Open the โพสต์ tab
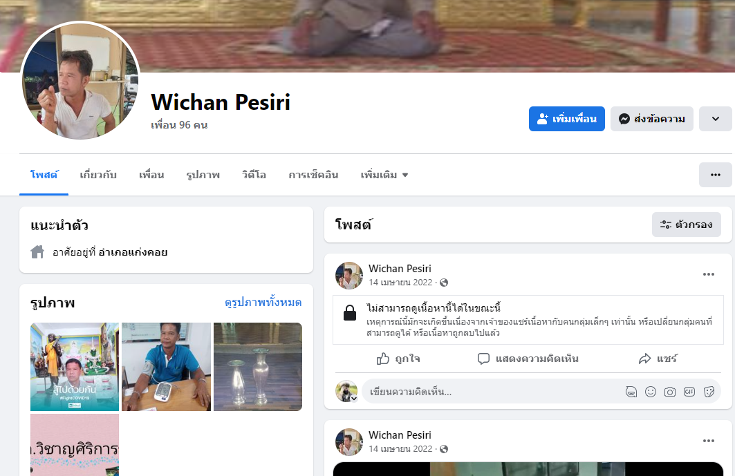 tap(44, 175)
